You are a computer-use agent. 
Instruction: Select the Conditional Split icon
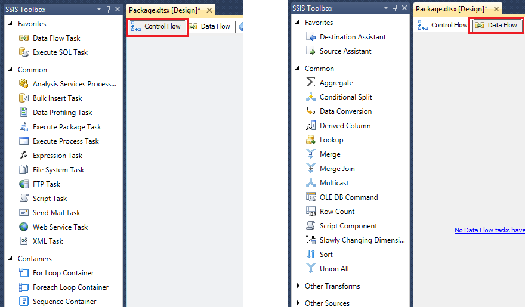(x=311, y=97)
